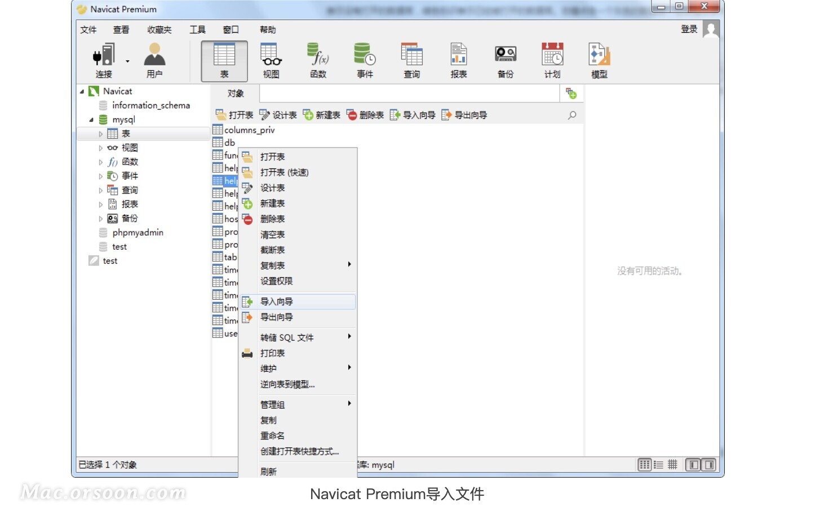The width and height of the screenshot is (833, 507).
Task: Click the user avatar next to 登录
Action: pos(711,29)
